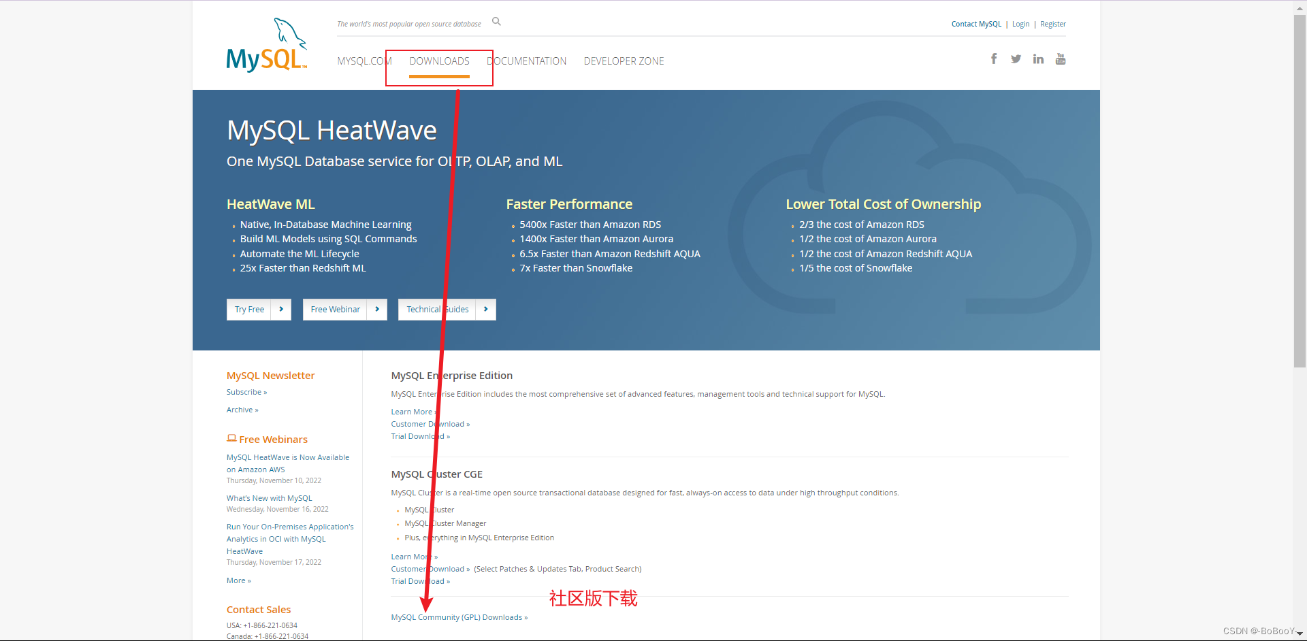Open the newsletter Archive
This screenshot has width=1307, height=641.
tap(242, 409)
